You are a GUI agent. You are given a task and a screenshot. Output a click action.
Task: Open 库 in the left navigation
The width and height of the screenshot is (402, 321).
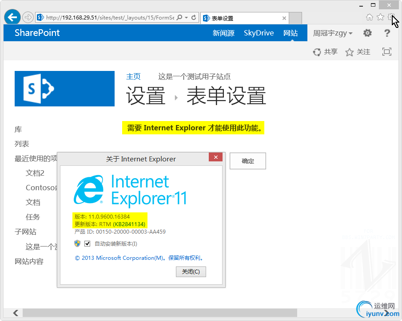[18, 129]
